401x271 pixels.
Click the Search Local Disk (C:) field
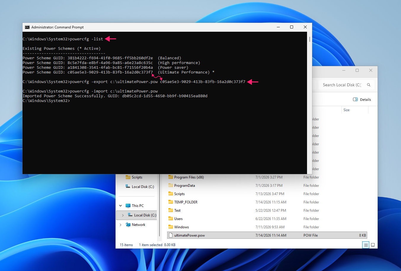[346, 85]
